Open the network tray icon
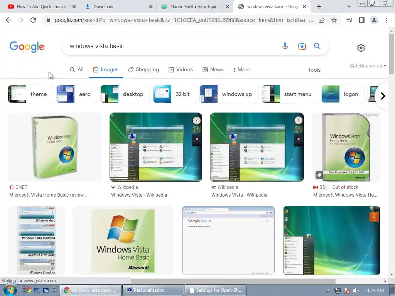Image resolution: width=395 pixels, height=296 pixels. point(337,291)
